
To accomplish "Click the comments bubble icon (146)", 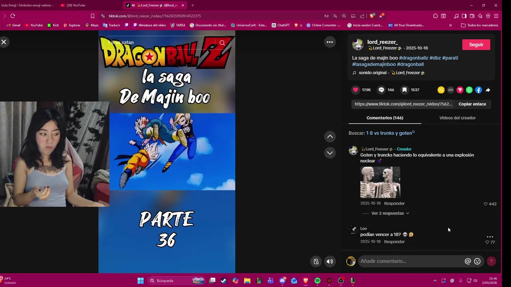I will point(381,90).
